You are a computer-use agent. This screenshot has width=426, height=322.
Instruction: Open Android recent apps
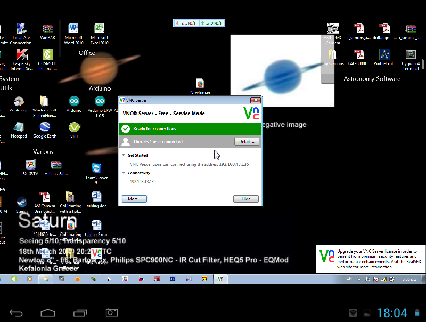[80, 313]
